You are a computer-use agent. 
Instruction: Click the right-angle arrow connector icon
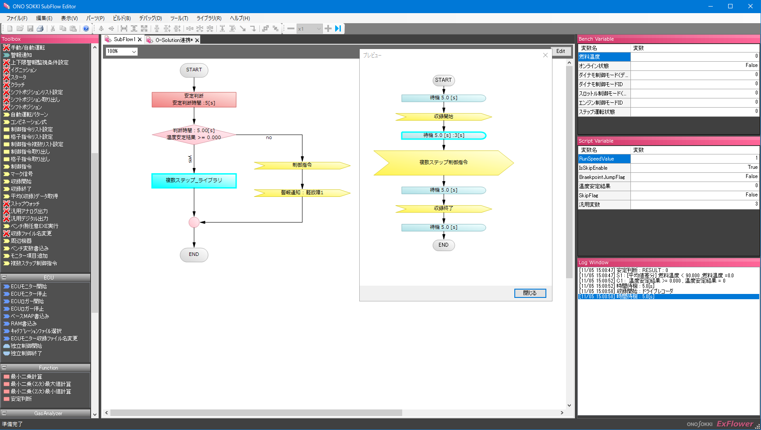pos(253,28)
